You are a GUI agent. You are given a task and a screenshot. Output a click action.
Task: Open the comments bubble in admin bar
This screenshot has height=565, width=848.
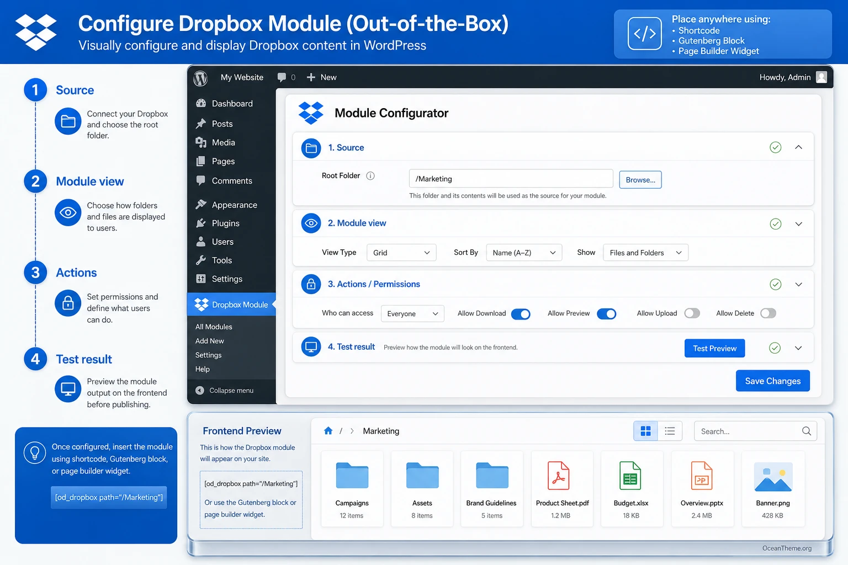(x=282, y=77)
